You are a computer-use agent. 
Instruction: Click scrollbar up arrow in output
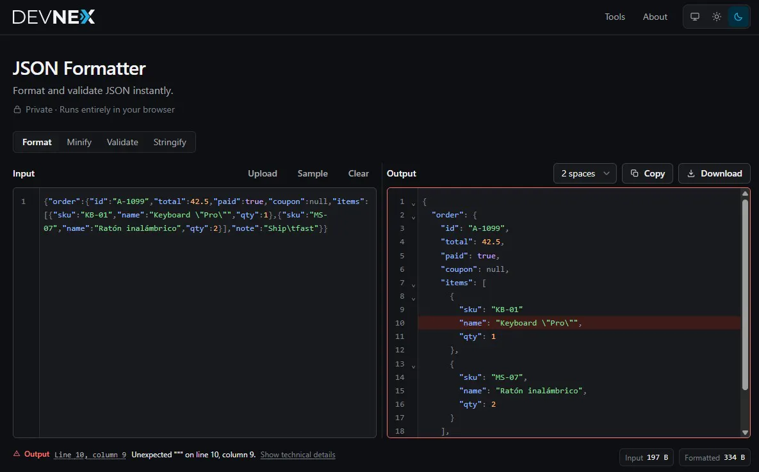tap(745, 193)
